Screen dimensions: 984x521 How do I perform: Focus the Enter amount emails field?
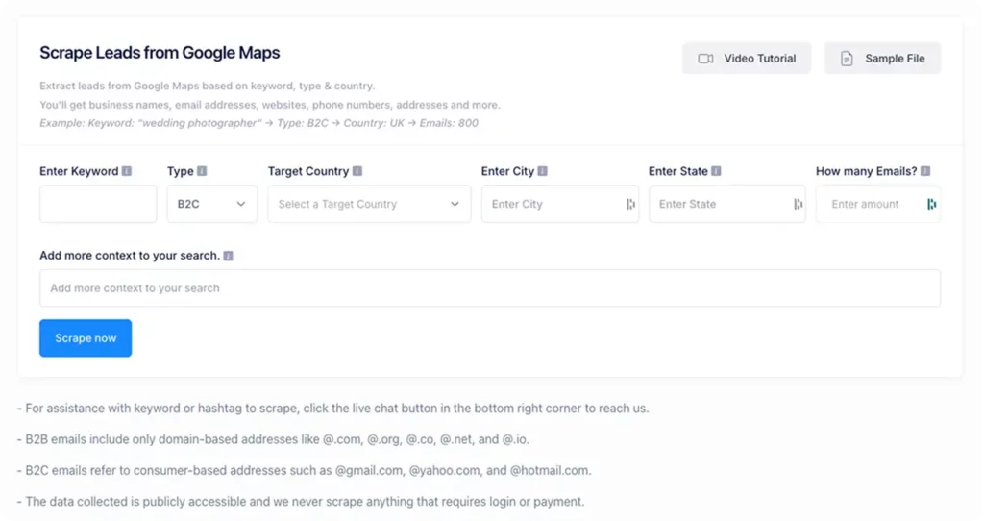point(869,204)
